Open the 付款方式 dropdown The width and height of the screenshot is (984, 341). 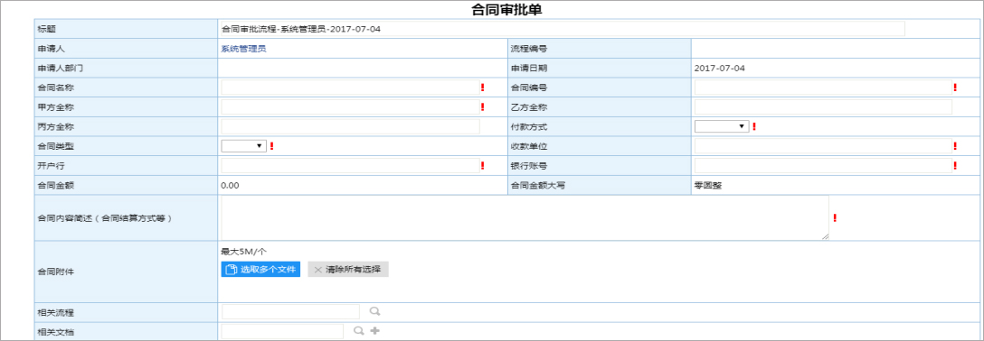point(723,126)
